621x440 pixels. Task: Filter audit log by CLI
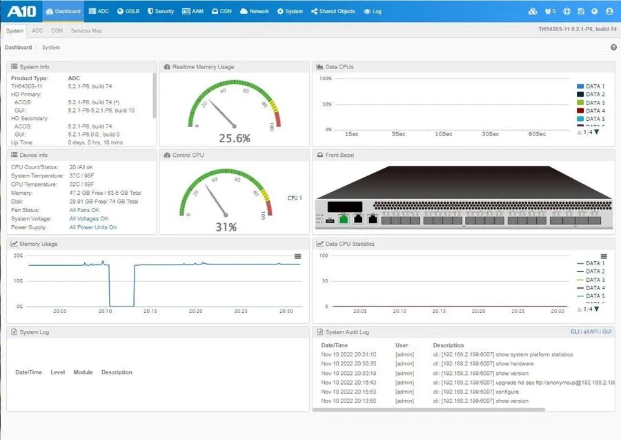point(575,332)
